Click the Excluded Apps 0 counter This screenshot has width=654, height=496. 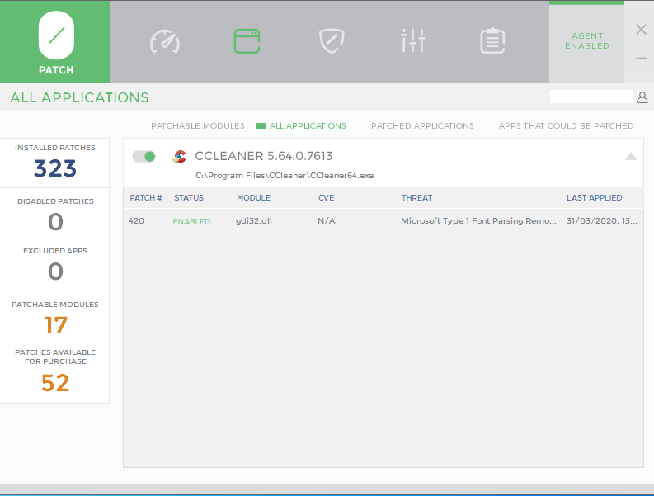(55, 265)
